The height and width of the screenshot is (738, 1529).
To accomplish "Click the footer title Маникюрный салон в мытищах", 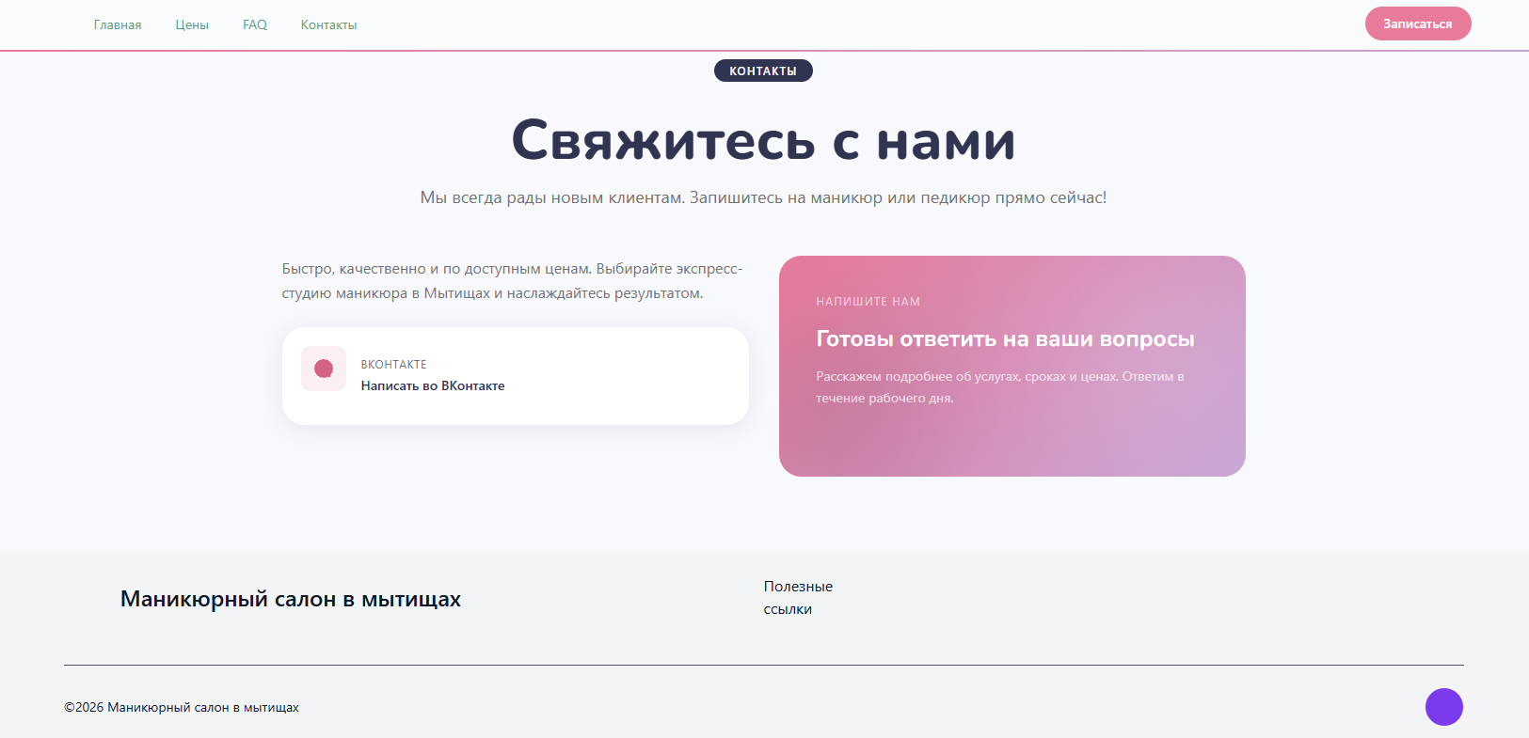I will pyautogui.click(x=291, y=599).
